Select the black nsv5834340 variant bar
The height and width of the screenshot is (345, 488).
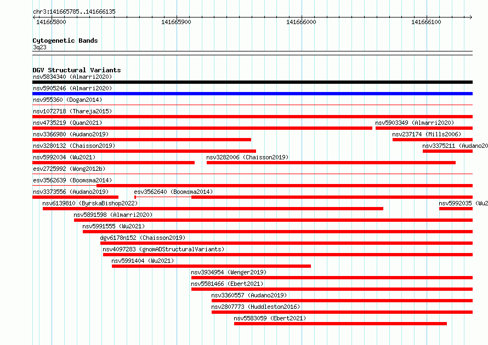point(252,82)
